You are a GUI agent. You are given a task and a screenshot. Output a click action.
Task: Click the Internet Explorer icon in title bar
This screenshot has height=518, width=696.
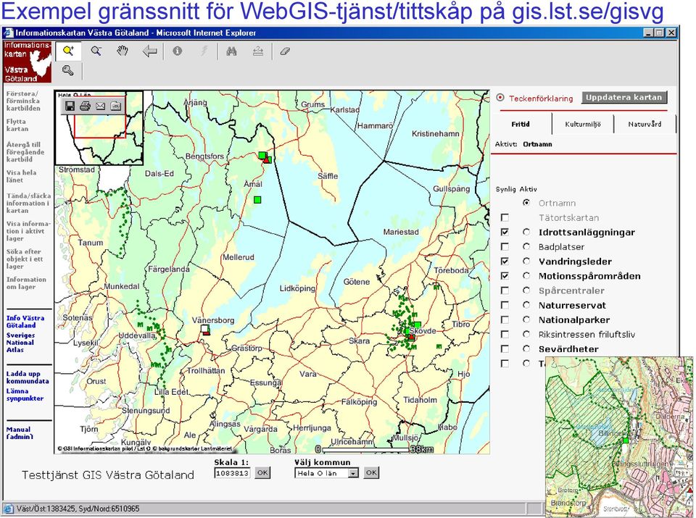(9, 33)
